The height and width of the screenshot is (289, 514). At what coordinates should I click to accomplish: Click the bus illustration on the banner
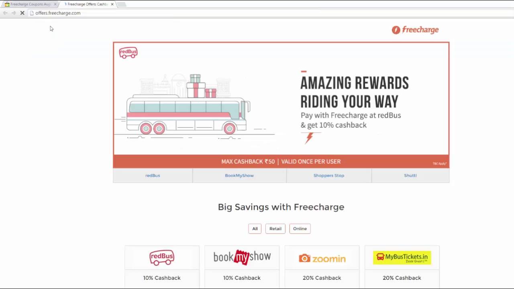pyautogui.click(x=188, y=106)
